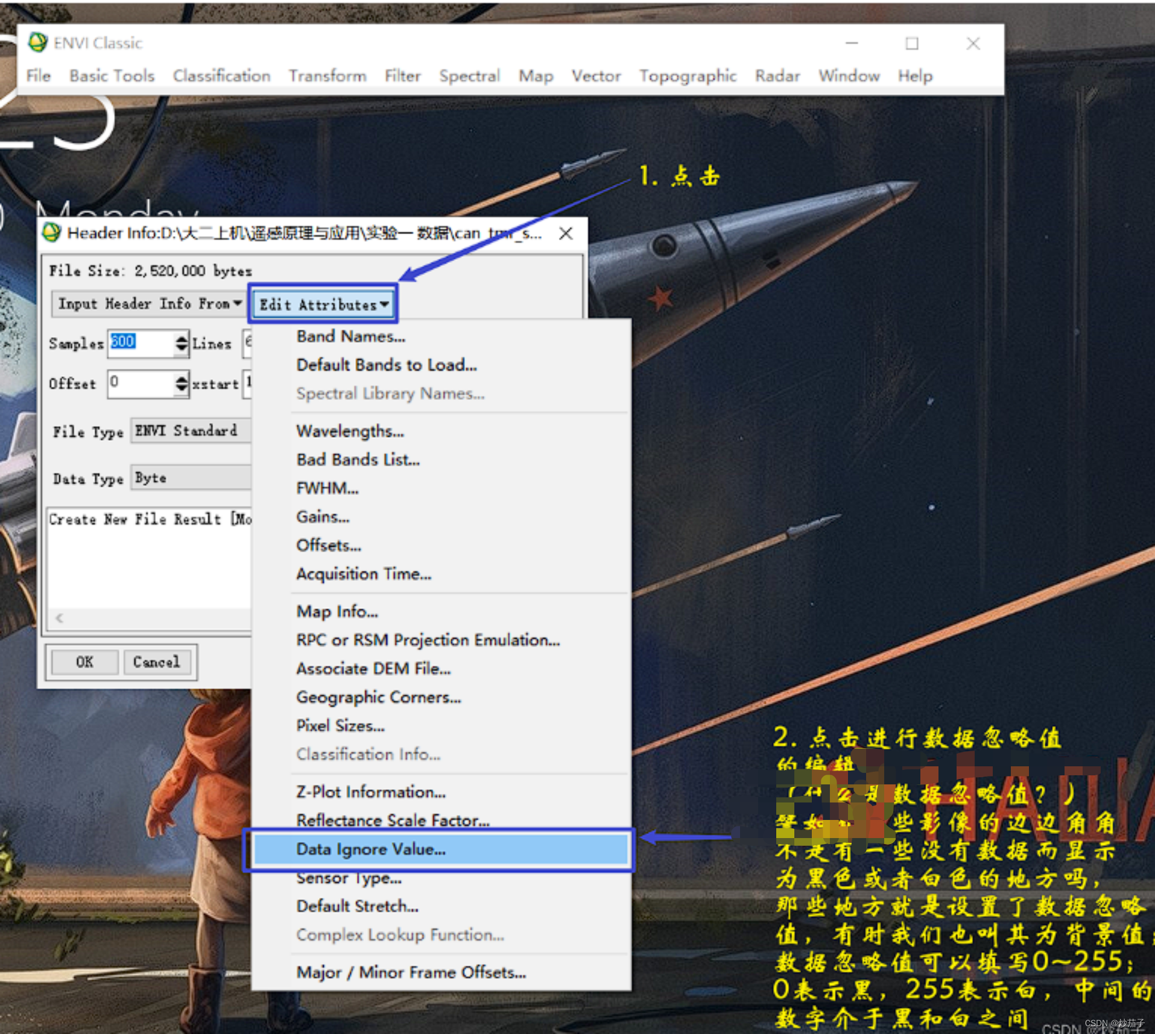The image size is (1155, 1034).
Task: Select Band Names... menu entry
Action: [350, 336]
